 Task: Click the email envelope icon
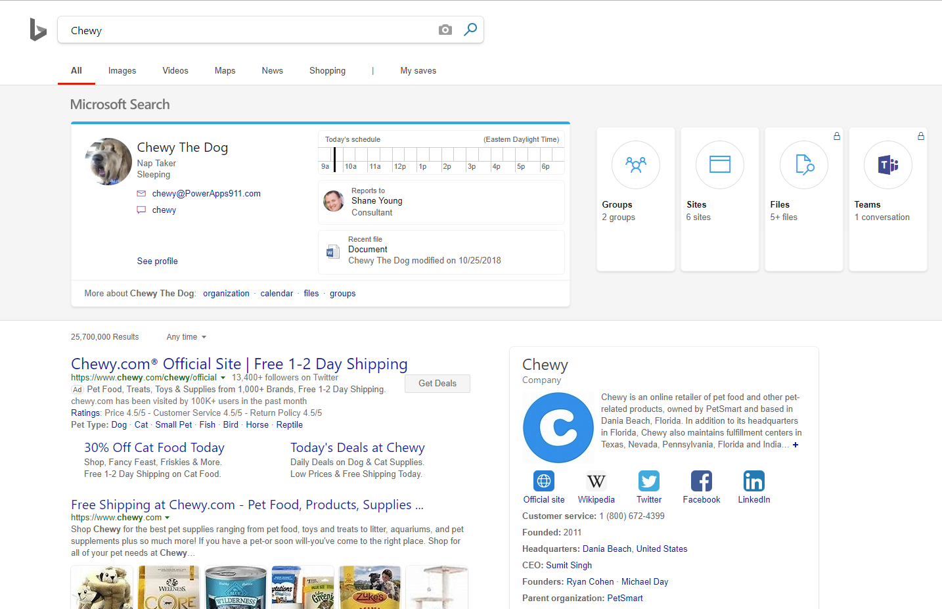(141, 193)
